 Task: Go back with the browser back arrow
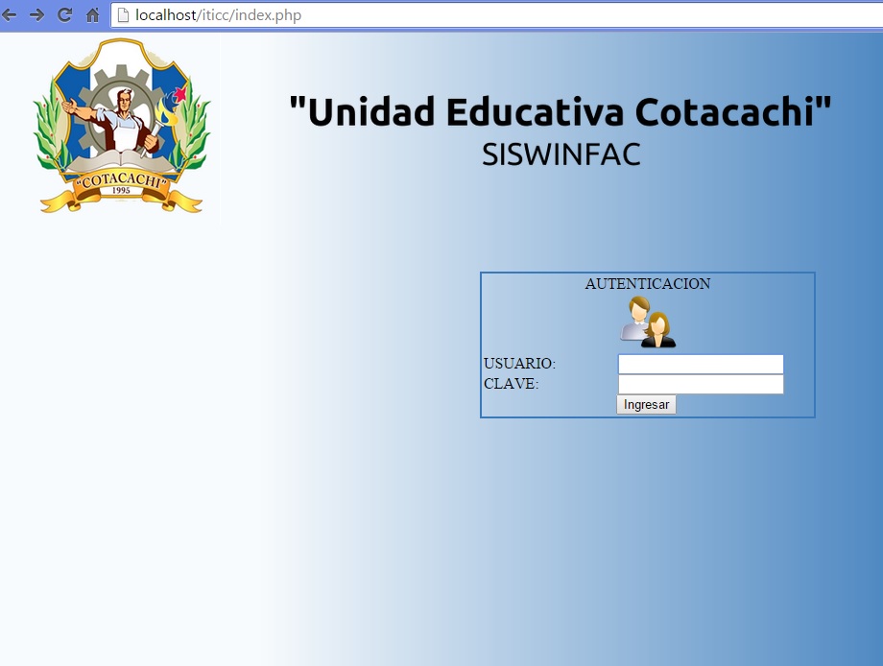pyautogui.click(x=10, y=15)
